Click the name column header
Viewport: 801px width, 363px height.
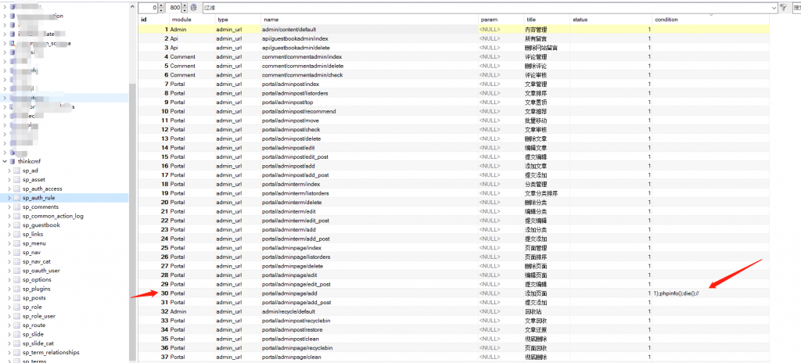271,19
